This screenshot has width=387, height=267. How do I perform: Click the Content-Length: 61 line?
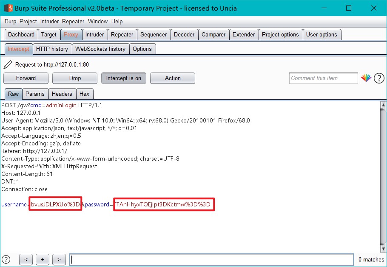[27, 174]
